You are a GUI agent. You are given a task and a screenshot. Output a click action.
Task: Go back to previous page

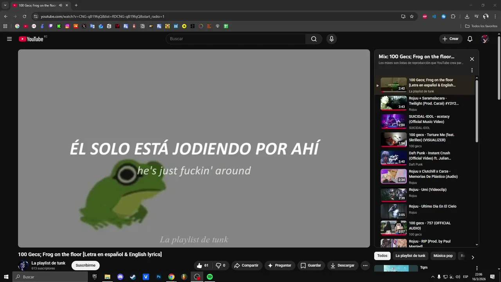pos(5,16)
